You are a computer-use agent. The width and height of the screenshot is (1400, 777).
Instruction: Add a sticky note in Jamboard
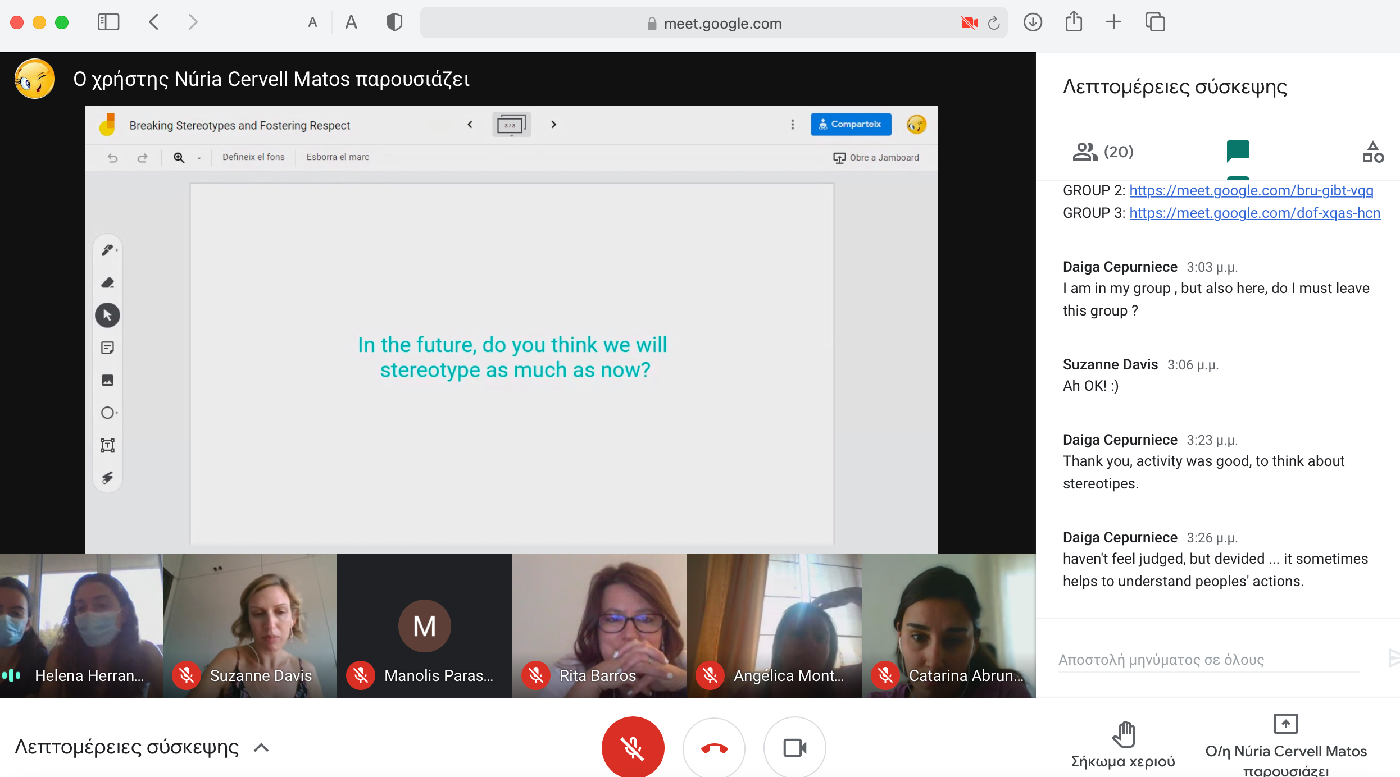[x=108, y=348]
